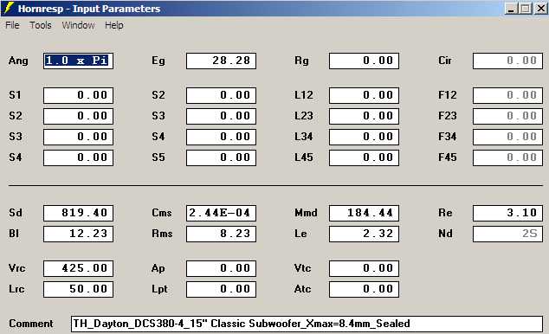
Task: Click the Ap input field
Action: 222,268
